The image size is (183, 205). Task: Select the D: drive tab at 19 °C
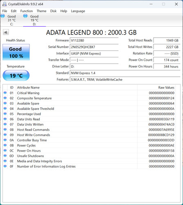pyautogui.click(x=34, y=20)
